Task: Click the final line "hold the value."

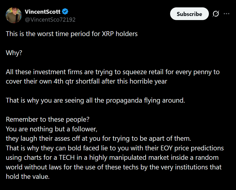Action: click(x=28, y=177)
